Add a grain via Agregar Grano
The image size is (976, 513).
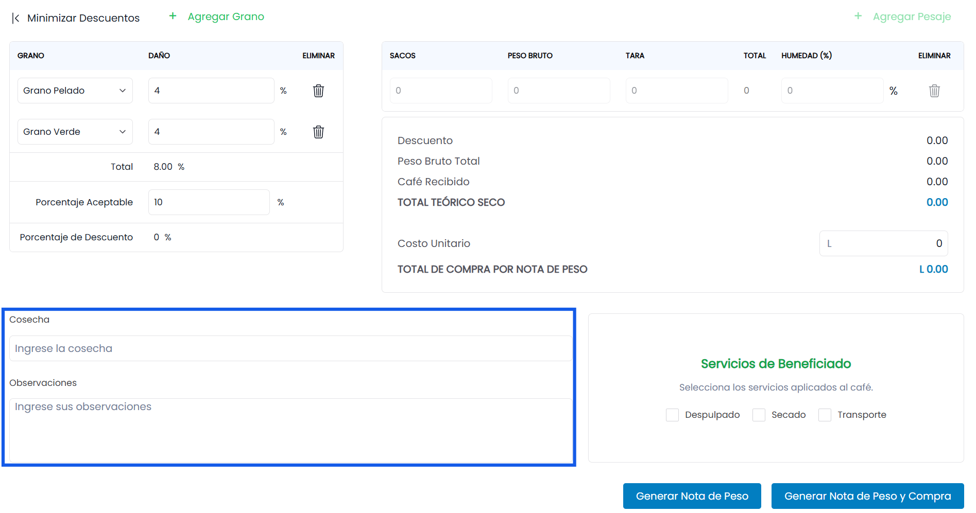tap(226, 16)
